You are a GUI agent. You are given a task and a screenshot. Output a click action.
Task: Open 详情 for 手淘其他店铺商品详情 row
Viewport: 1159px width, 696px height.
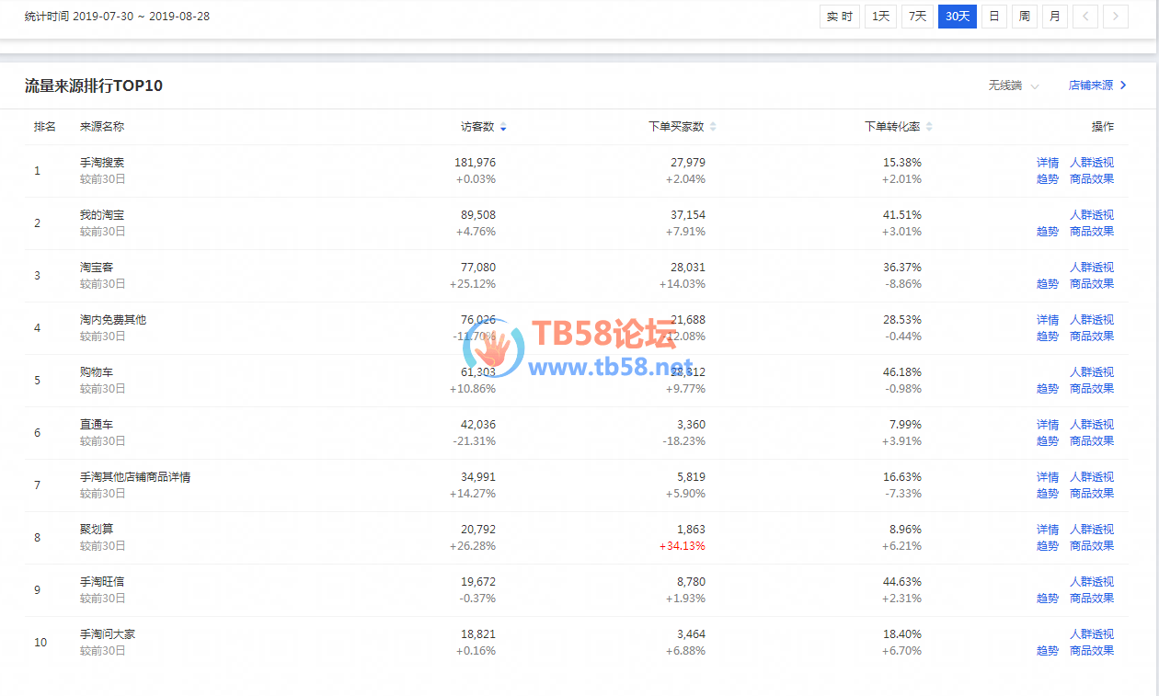(x=1048, y=477)
